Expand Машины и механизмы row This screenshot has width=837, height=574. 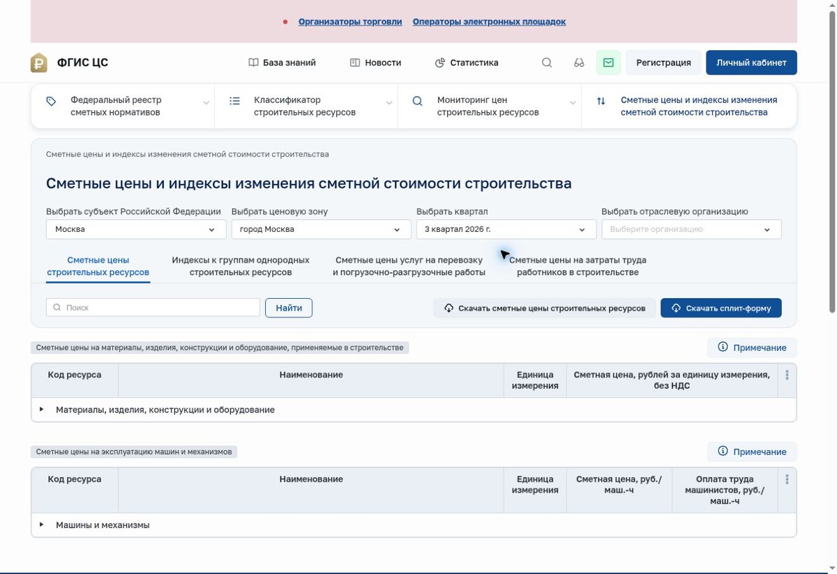tap(414, 525)
